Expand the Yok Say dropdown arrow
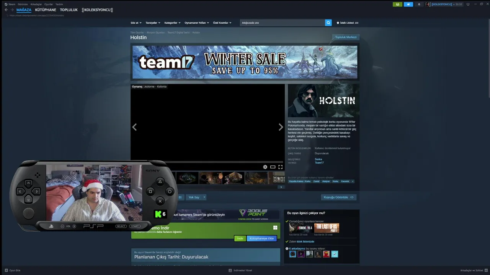490x275 pixels. (204, 197)
